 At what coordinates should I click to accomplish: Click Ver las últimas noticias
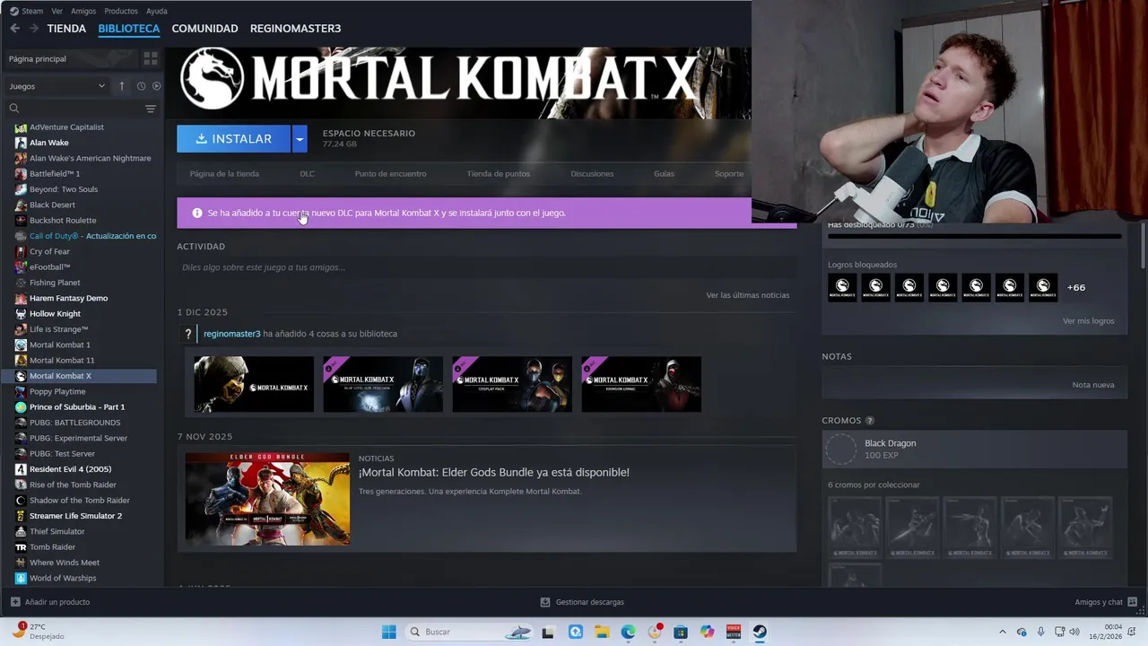pos(747,295)
